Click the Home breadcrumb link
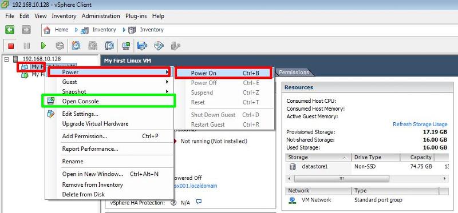This screenshot has height=213, width=458. point(62,30)
